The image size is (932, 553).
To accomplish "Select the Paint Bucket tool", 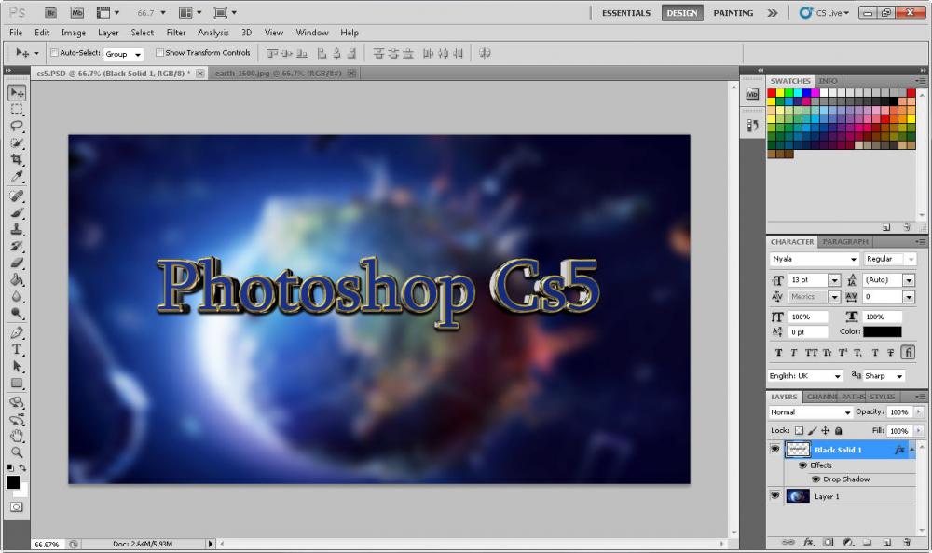I will point(17,279).
